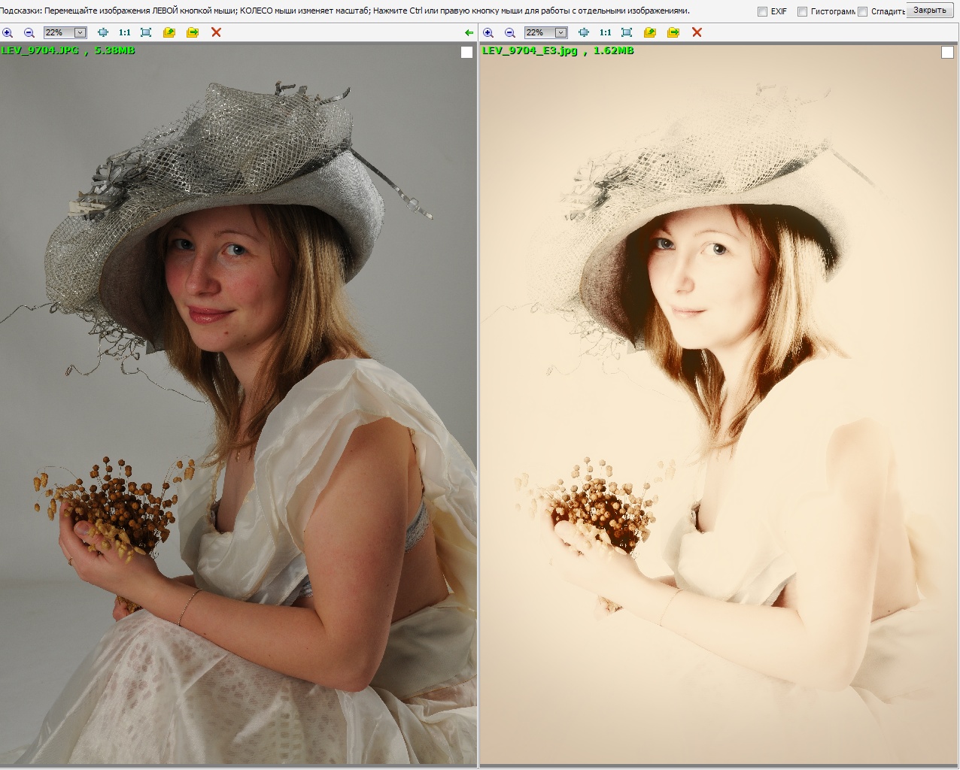Tick the white selection box on right image

(947, 52)
